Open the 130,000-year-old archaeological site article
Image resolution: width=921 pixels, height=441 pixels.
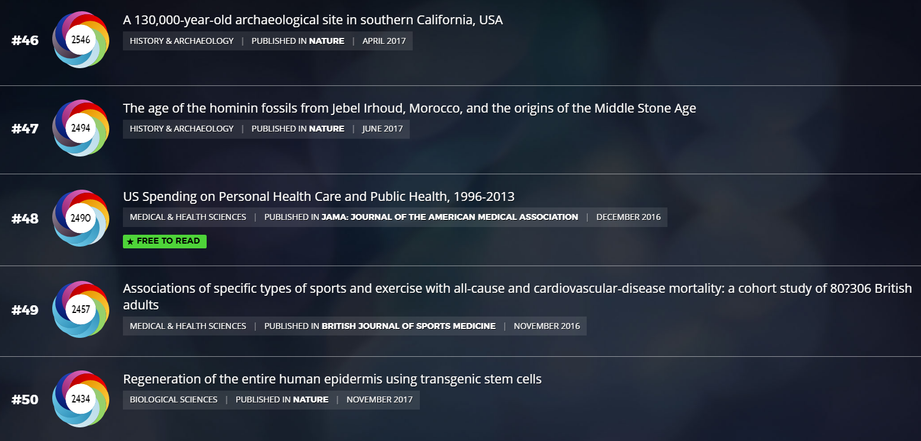[313, 20]
